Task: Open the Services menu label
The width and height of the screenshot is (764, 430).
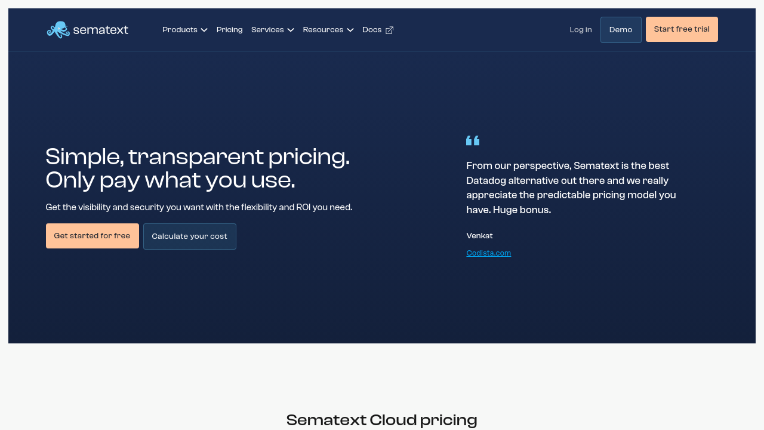Action: (x=267, y=30)
